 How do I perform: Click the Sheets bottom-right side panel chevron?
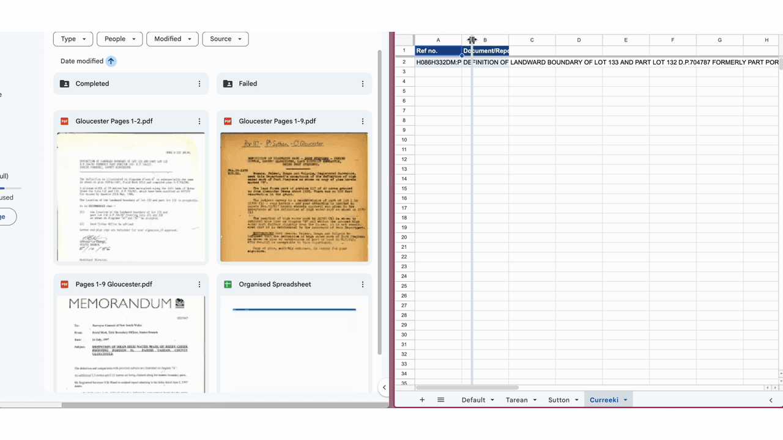point(771,400)
